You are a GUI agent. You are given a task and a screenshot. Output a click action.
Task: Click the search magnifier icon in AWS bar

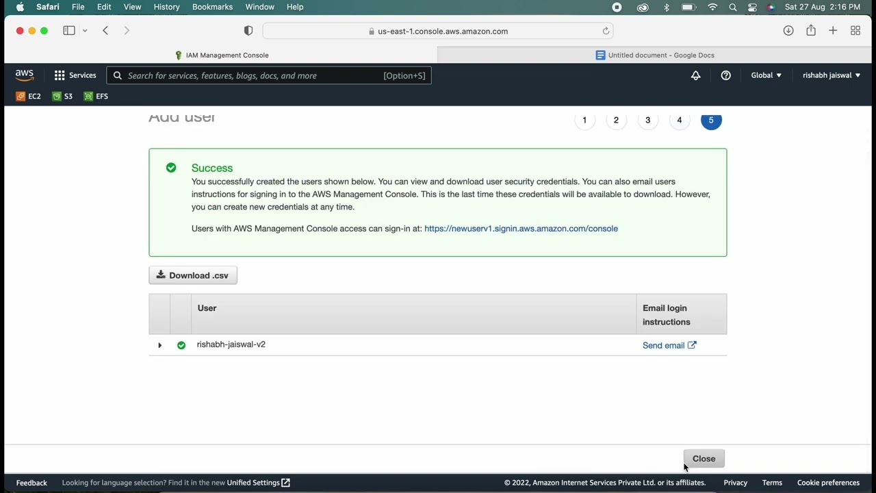pyautogui.click(x=118, y=75)
